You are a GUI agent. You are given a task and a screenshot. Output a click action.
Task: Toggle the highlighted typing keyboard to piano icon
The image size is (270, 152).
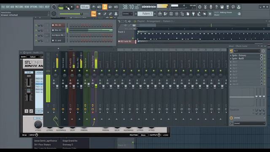(x=94, y=14)
